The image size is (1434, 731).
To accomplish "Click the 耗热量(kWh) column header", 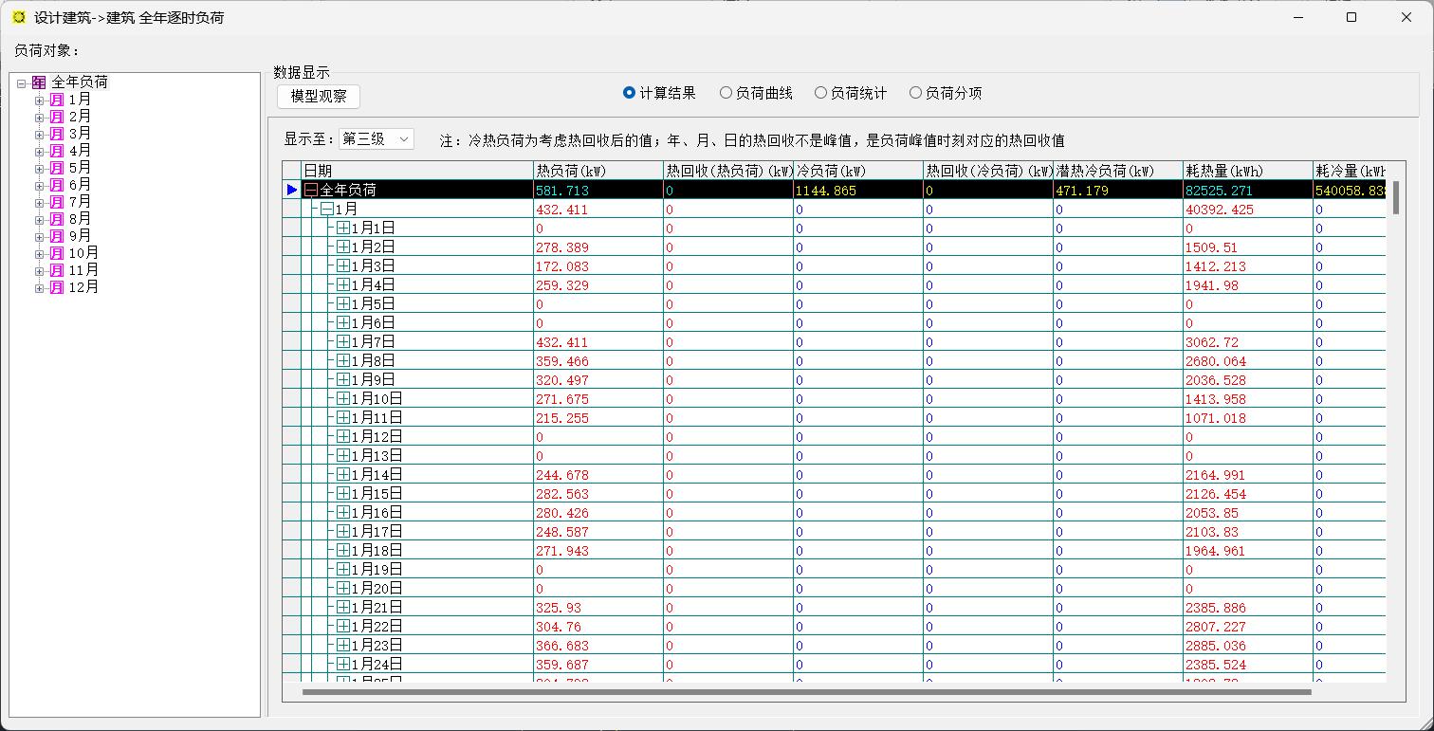I will point(1247,171).
